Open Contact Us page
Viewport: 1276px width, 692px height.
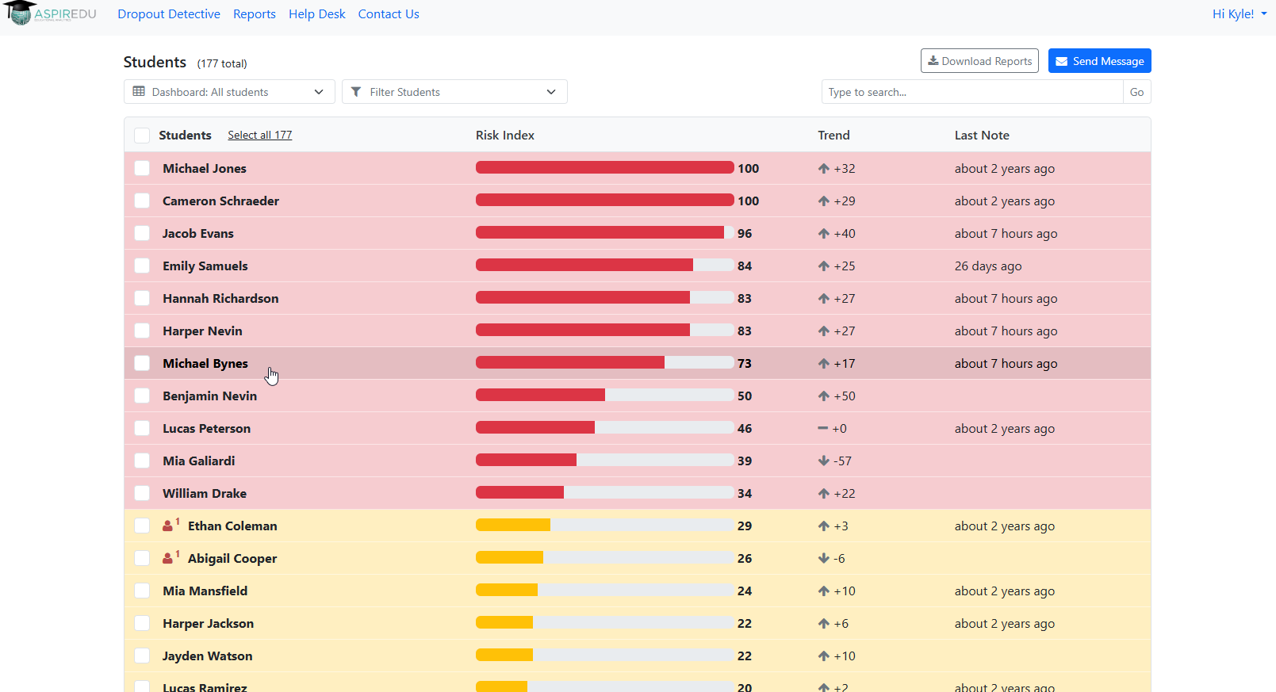point(389,13)
